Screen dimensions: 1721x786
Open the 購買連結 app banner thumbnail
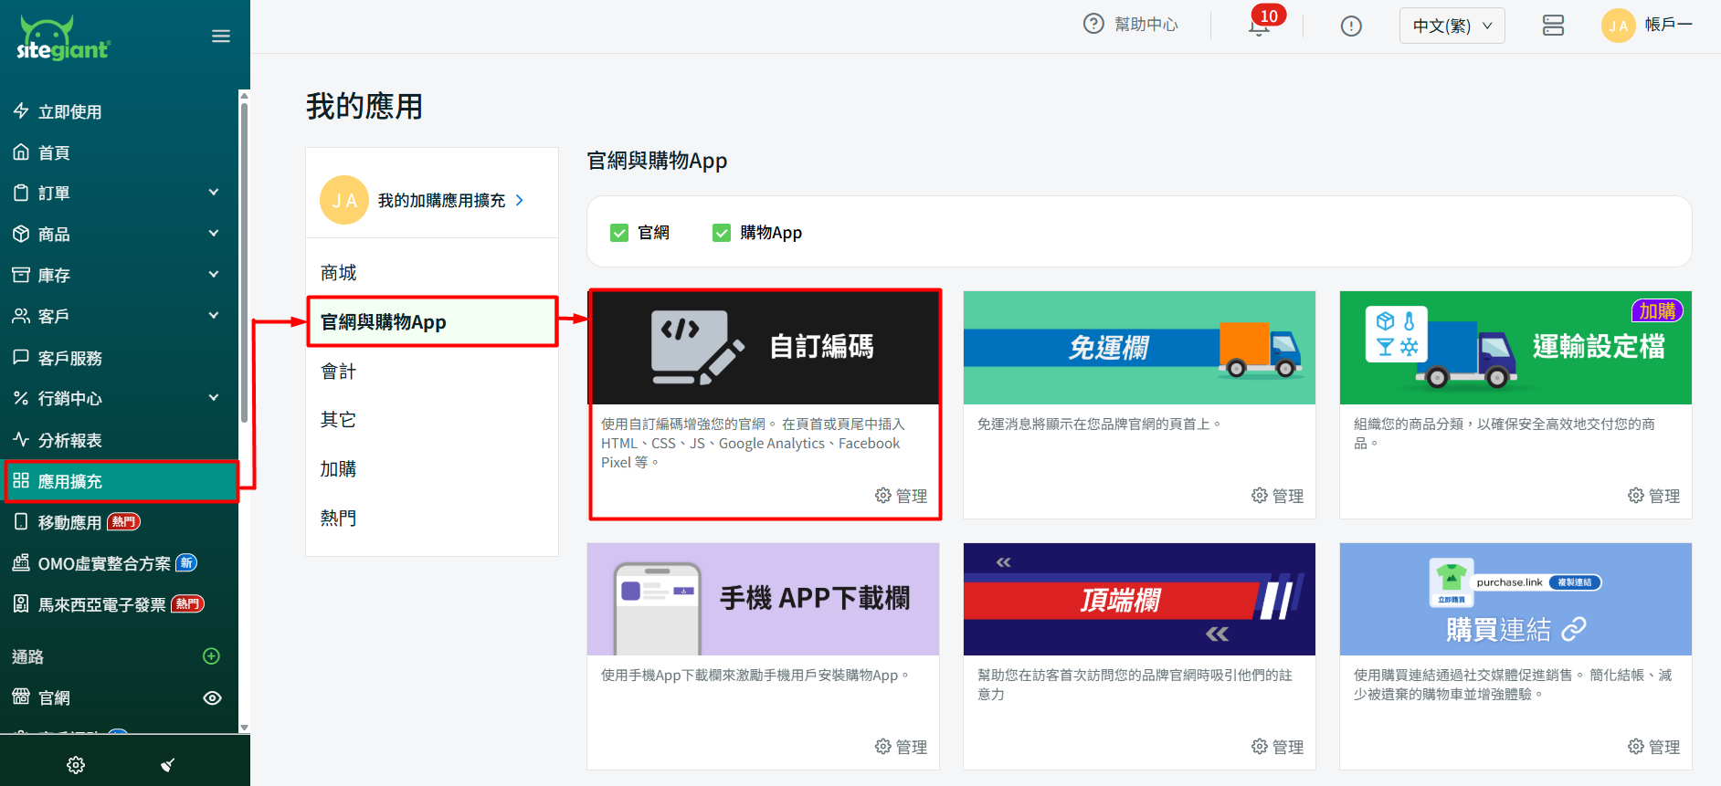1515,600
